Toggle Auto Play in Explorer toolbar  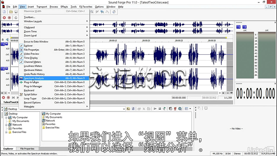[164, 109]
